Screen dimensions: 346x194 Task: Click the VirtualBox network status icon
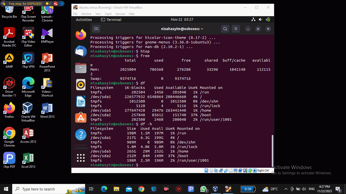pos(221,171)
